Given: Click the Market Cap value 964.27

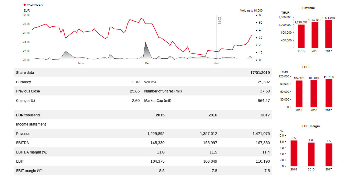Looking at the screenshot, I should click(x=264, y=101).
